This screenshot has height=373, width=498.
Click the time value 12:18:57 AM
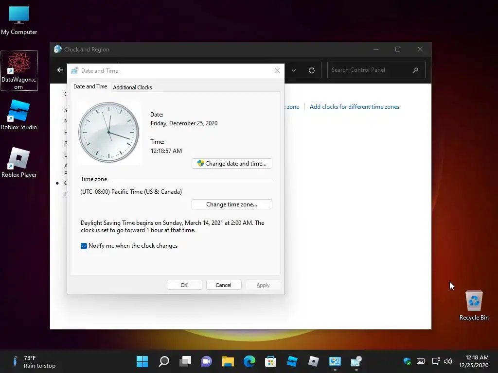coord(166,151)
